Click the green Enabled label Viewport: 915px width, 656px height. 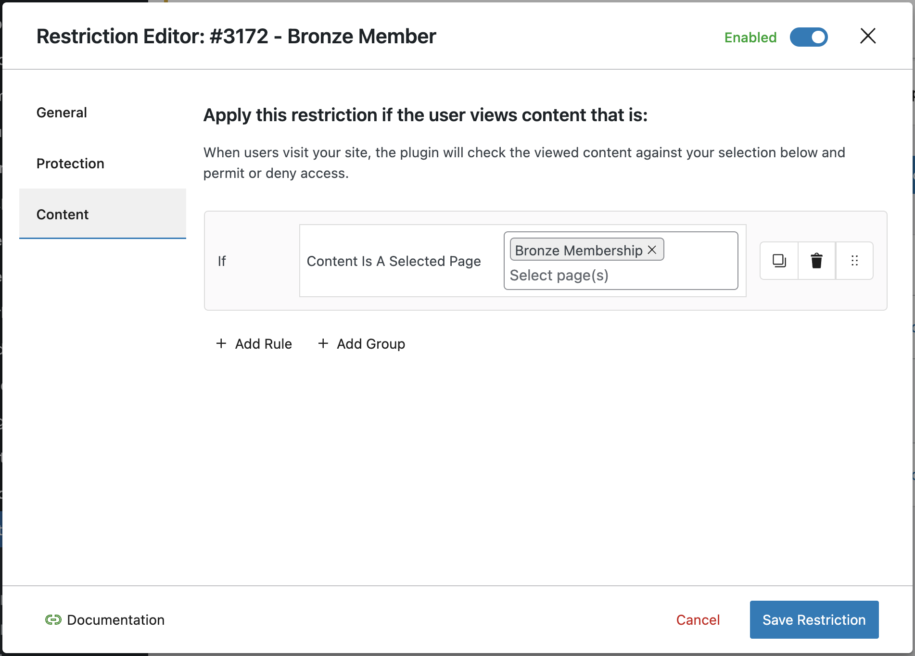pos(750,38)
